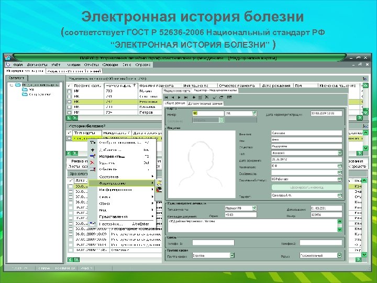Open the Резус dropdown showing Положительный

pyautogui.click(x=339, y=256)
